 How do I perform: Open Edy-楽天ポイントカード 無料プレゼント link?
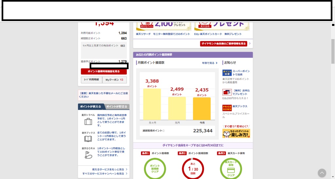[x=218, y=34]
